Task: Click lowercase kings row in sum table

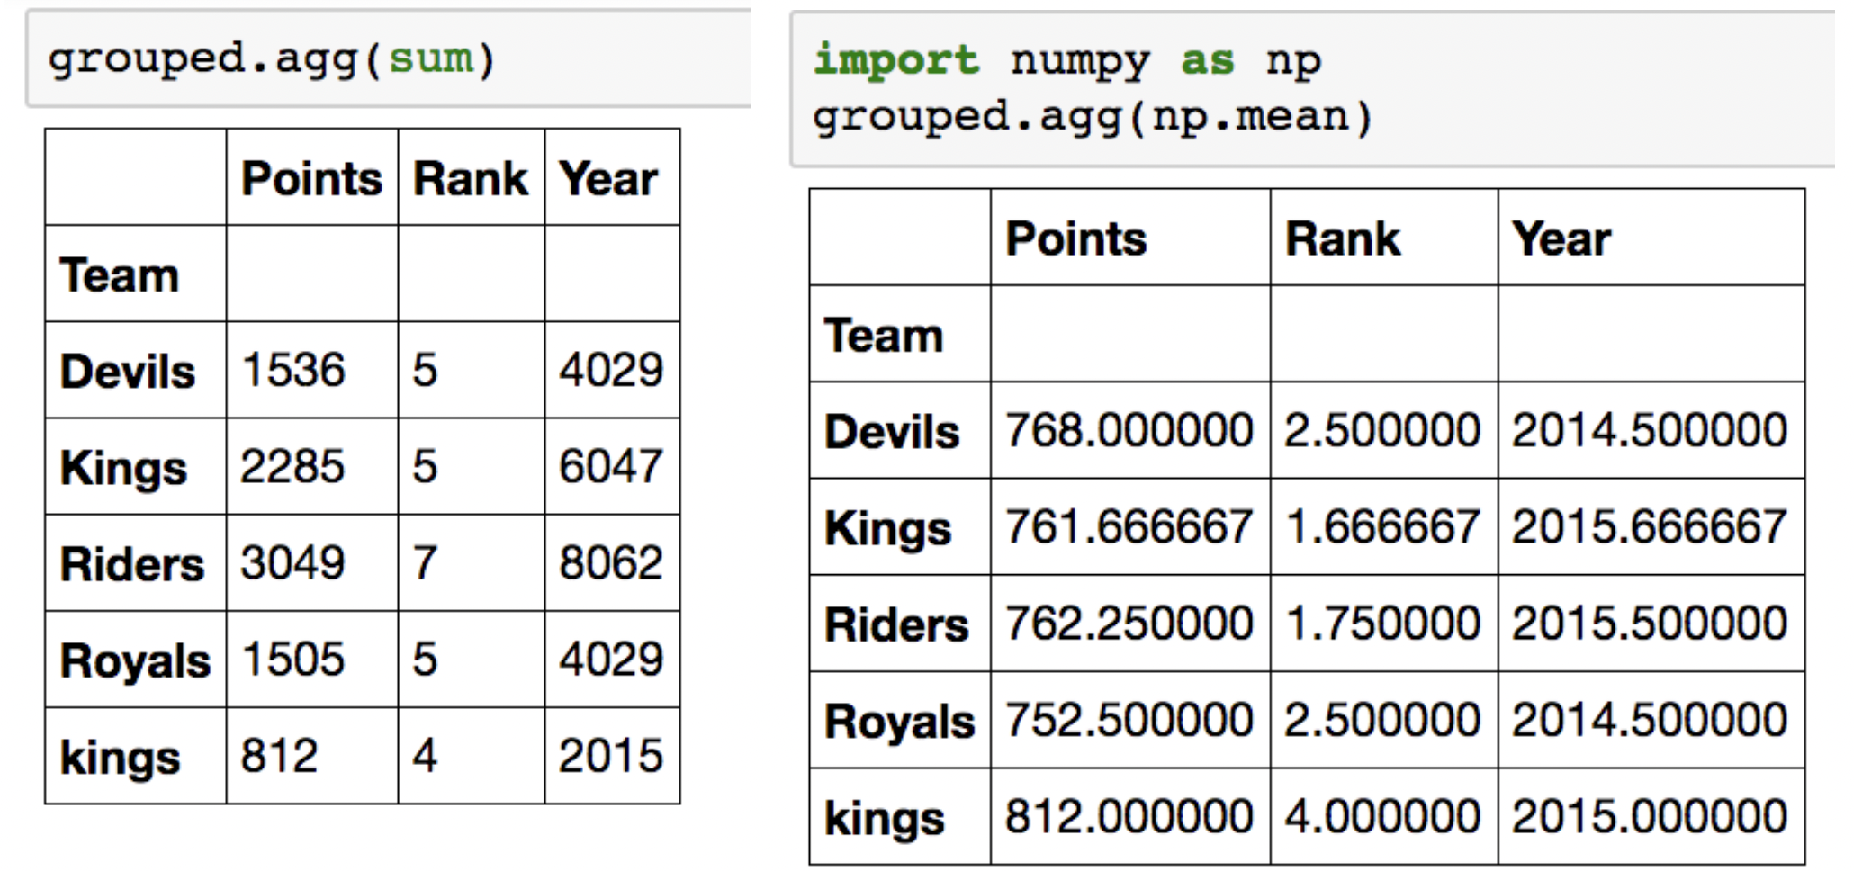Action: tap(120, 758)
